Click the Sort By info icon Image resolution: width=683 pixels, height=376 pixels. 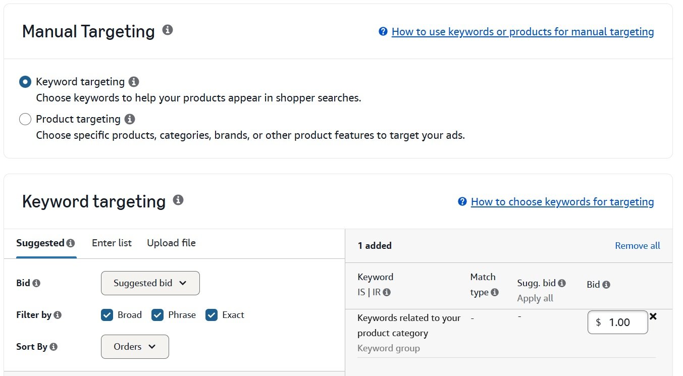pos(54,347)
